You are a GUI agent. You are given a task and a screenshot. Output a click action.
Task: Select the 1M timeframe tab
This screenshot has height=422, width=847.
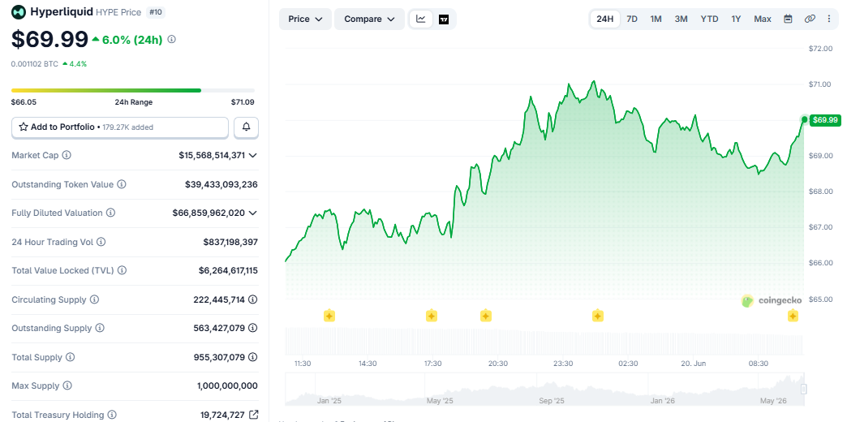pyautogui.click(x=656, y=19)
